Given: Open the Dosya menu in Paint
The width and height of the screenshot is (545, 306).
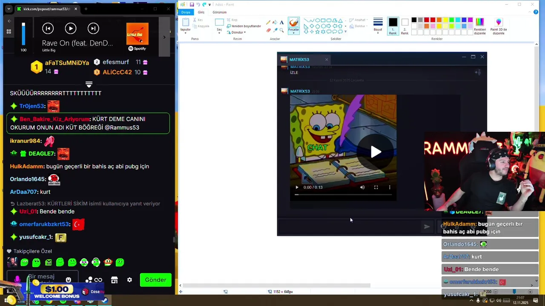Looking at the screenshot, I should click(186, 12).
